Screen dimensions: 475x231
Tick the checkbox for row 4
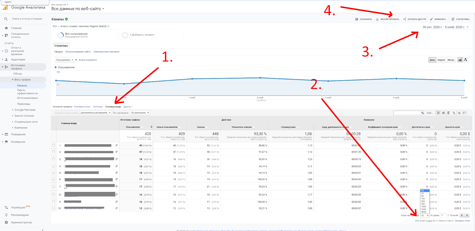[53, 166]
